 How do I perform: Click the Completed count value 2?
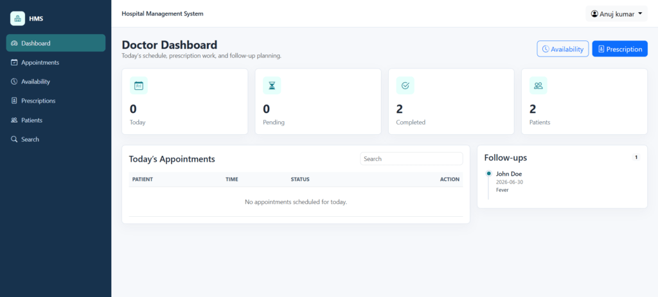pos(400,109)
